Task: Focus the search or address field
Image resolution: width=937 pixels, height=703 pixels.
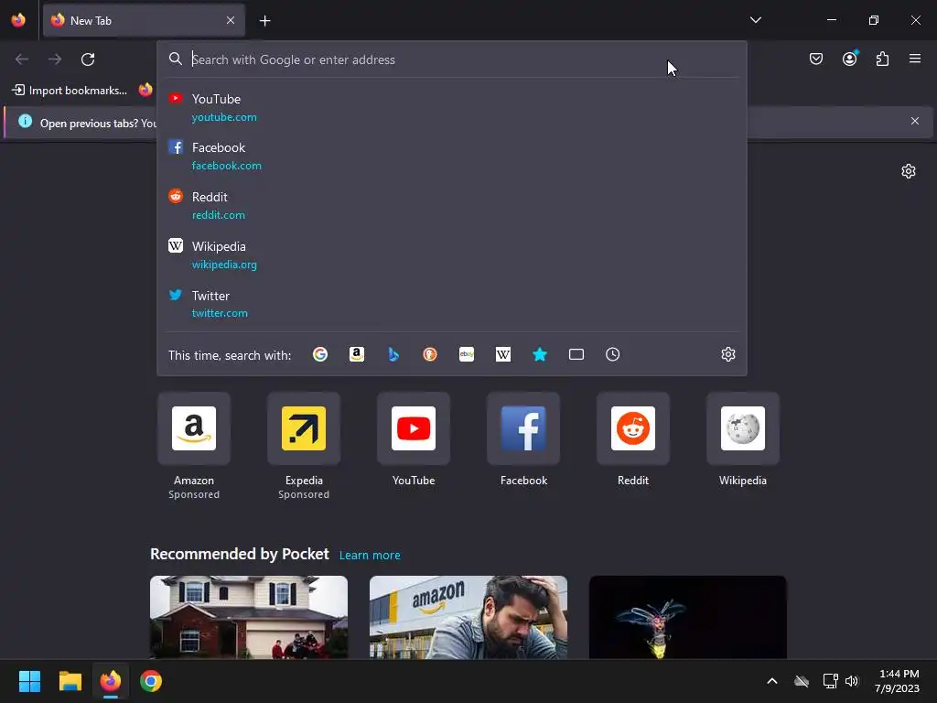Action: [452, 59]
